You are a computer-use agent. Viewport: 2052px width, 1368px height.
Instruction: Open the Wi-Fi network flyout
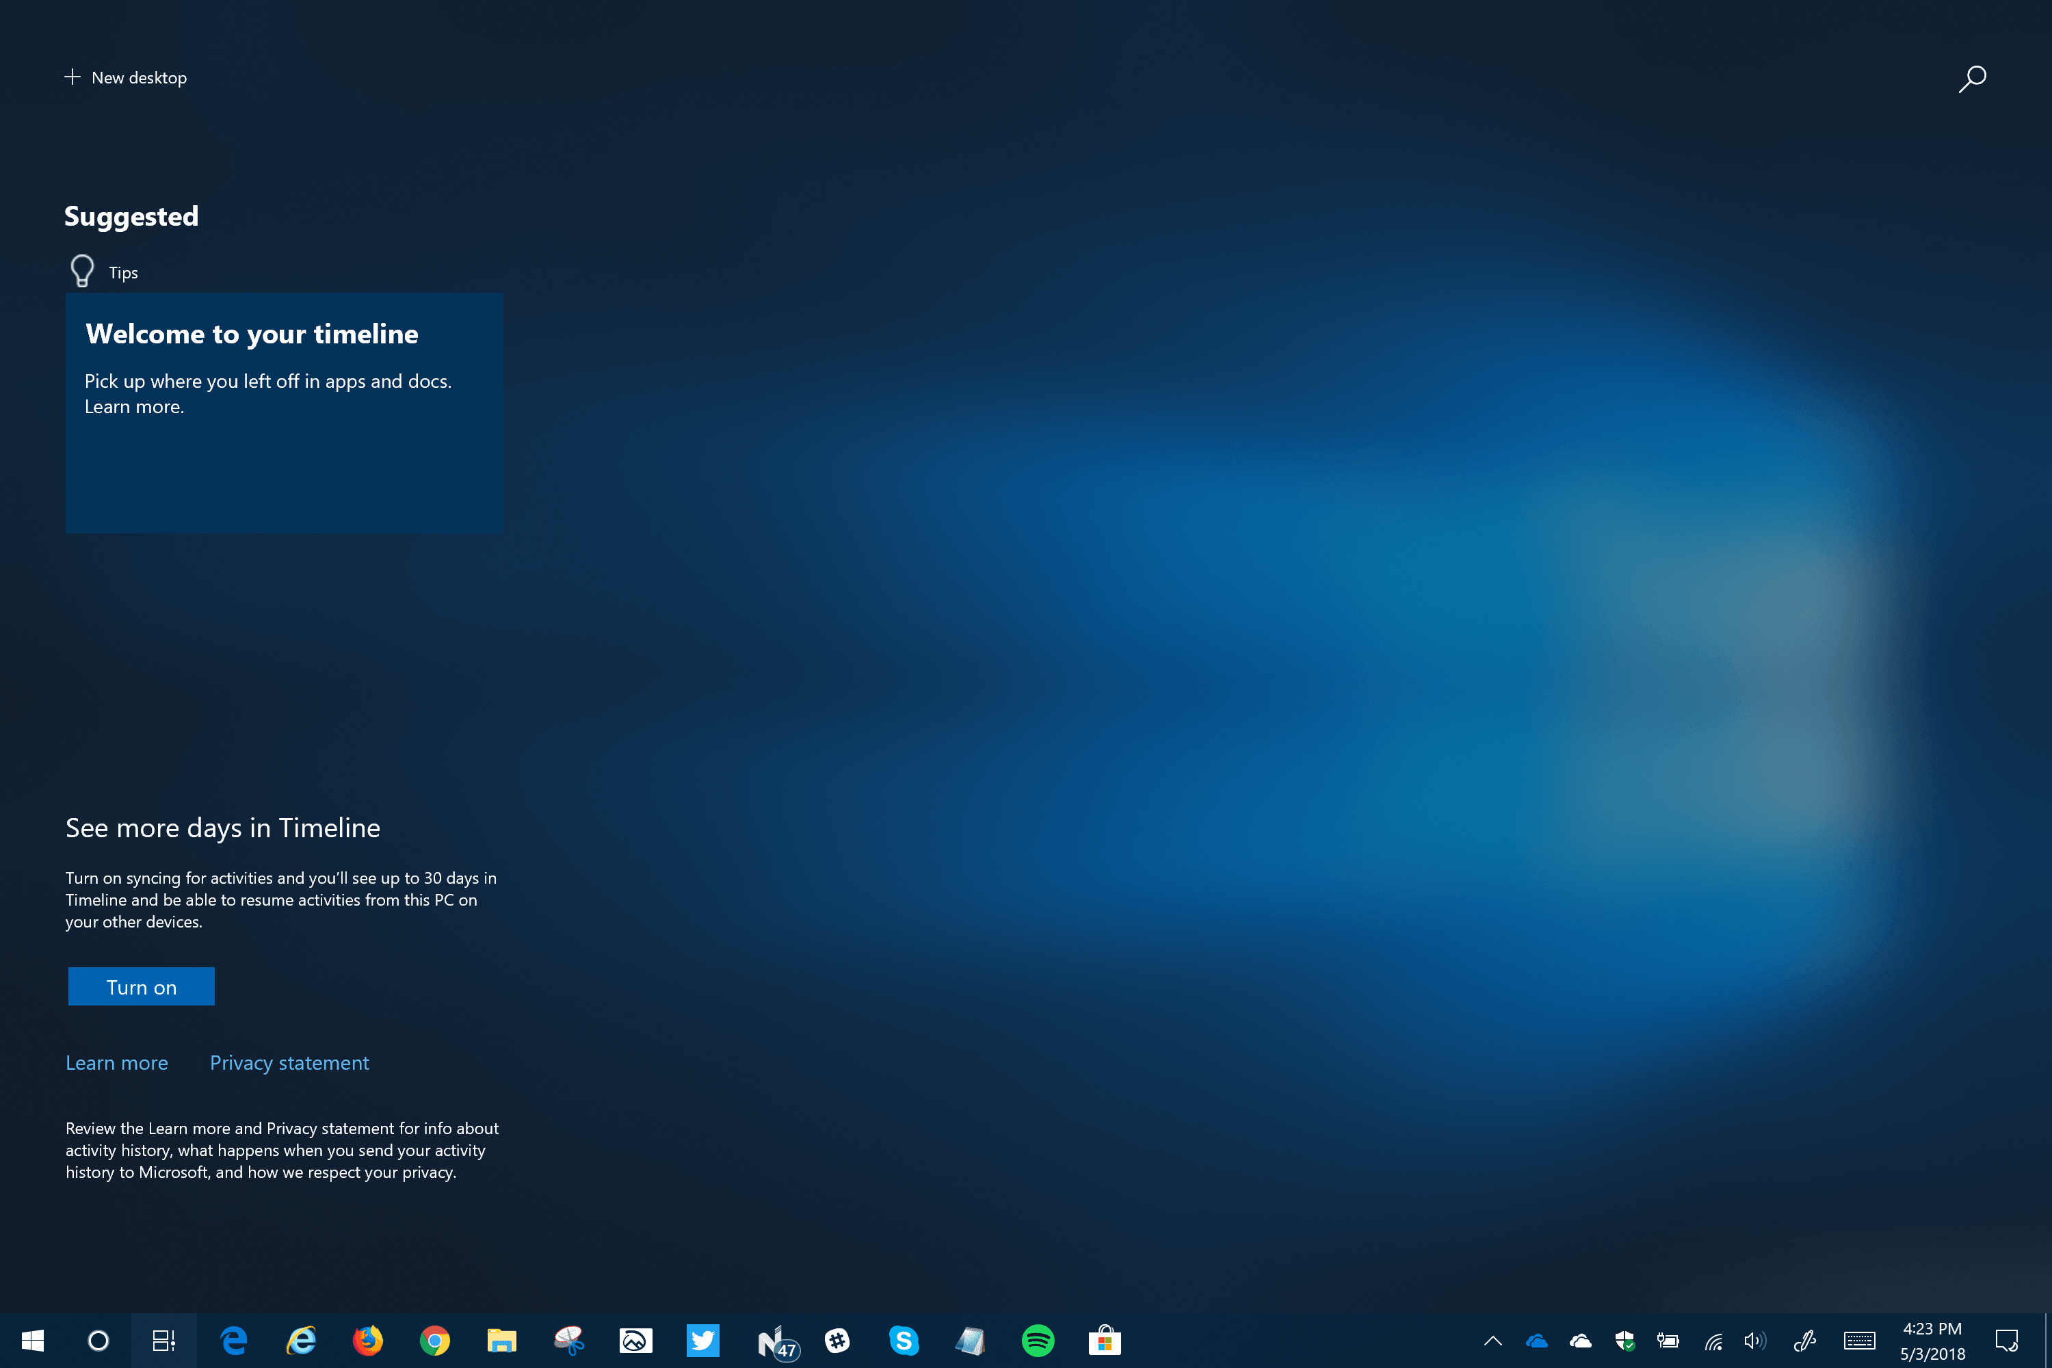(x=1713, y=1341)
